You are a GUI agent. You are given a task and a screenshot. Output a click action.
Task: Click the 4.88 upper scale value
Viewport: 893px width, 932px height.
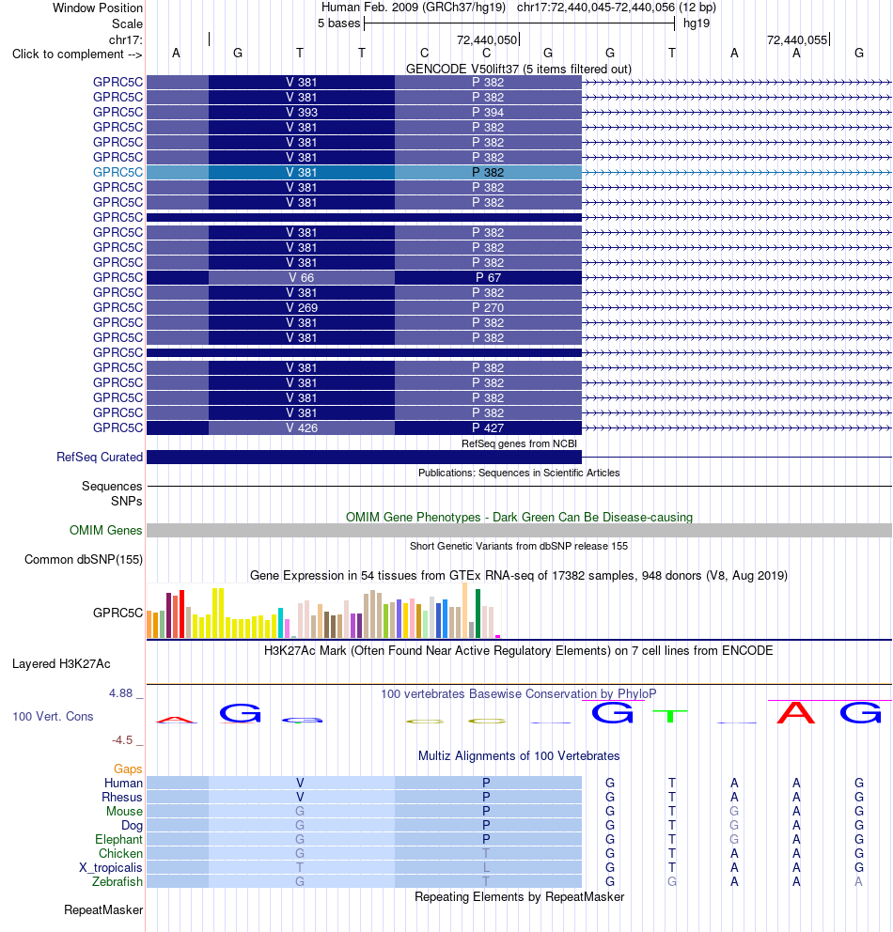pyautogui.click(x=120, y=693)
